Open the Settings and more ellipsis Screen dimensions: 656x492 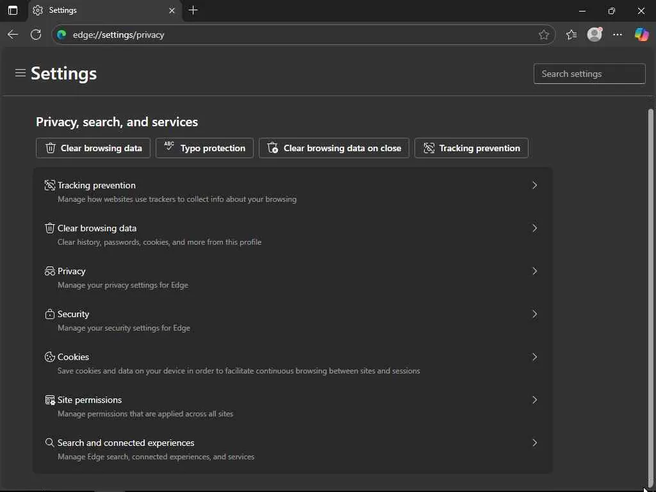618,35
